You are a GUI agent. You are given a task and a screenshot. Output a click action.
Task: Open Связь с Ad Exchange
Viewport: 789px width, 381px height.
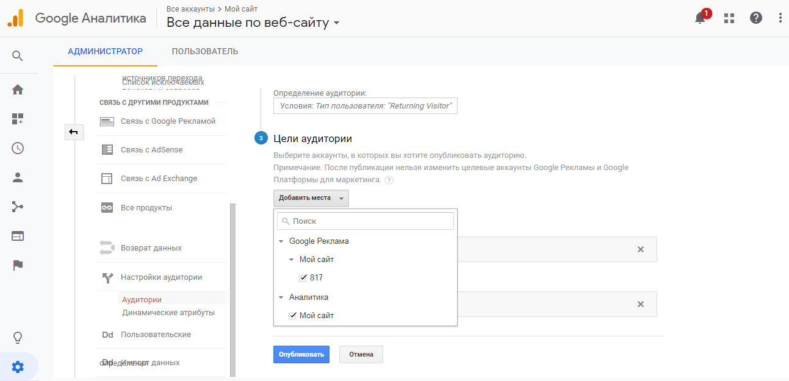[x=159, y=179]
